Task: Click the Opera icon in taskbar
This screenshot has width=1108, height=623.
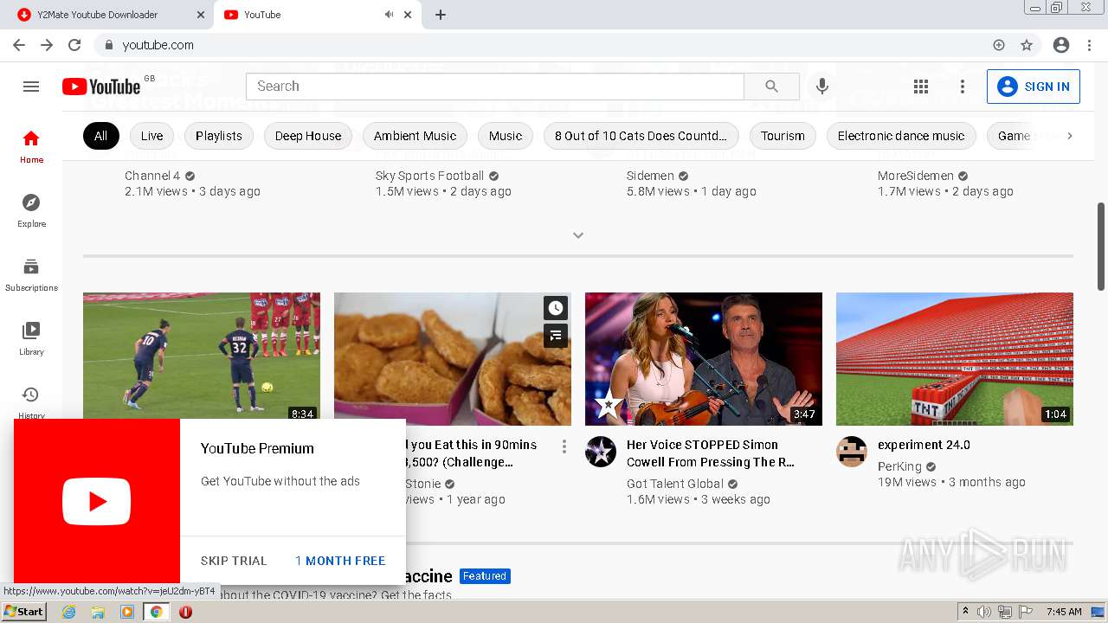Action: click(185, 612)
